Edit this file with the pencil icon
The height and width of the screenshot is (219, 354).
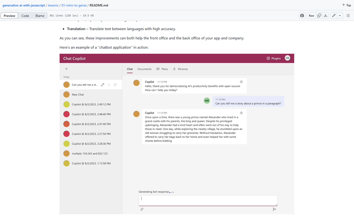click(x=333, y=16)
